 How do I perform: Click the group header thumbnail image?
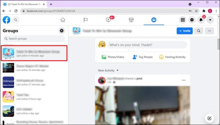[x=77, y=31]
